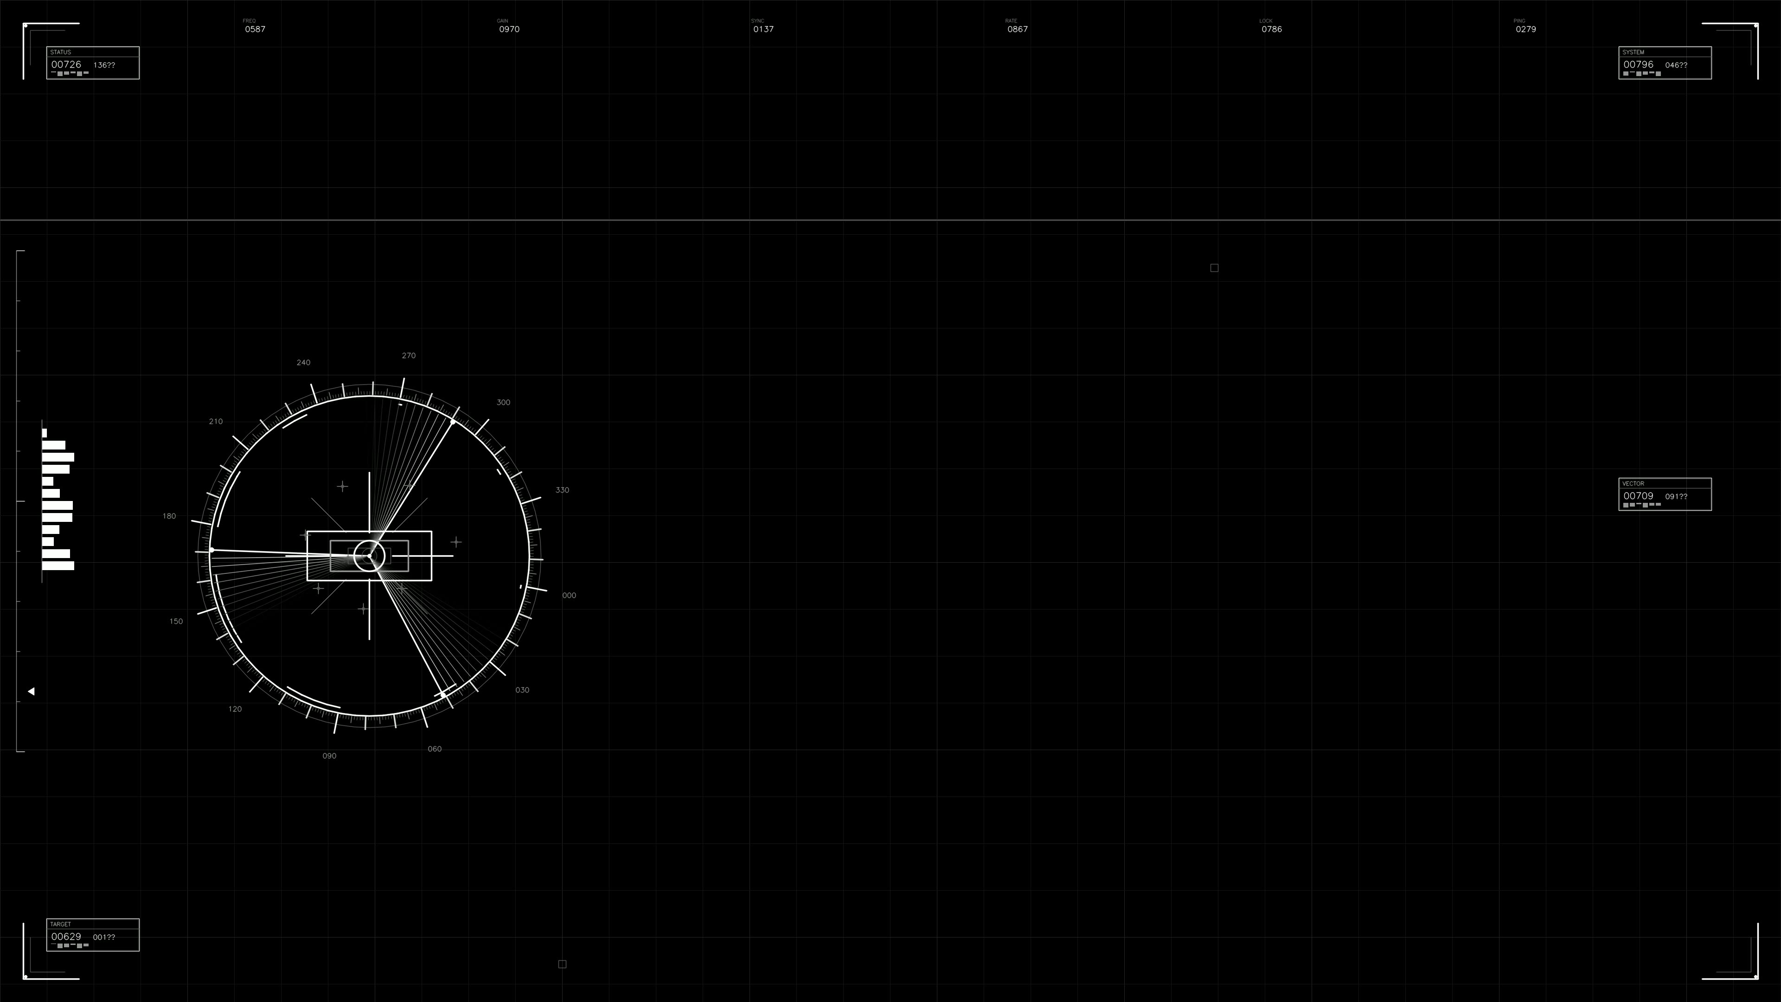This screenshot has width=1781, height=1002.
Task: Click the 270 bearing label on the compass
Action: tap(408, 355)
